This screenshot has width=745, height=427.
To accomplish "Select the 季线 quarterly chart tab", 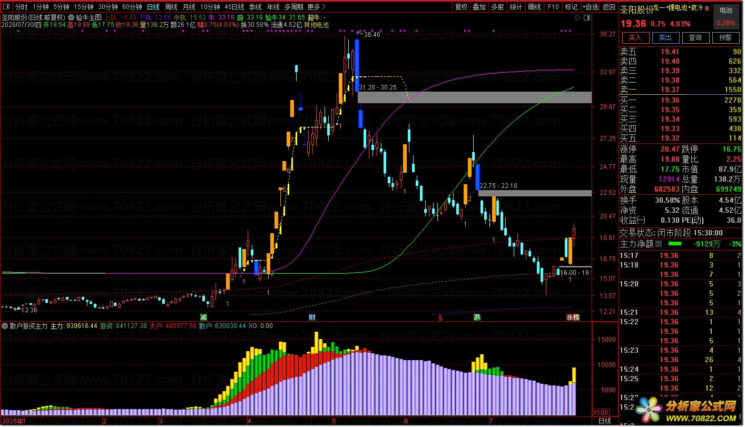I will [255, 7].
